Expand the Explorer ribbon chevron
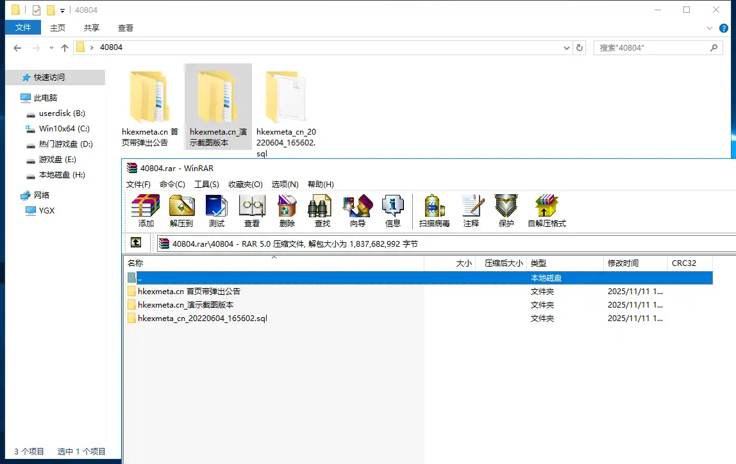The image size is (736, 464). [x=710, y=28]
